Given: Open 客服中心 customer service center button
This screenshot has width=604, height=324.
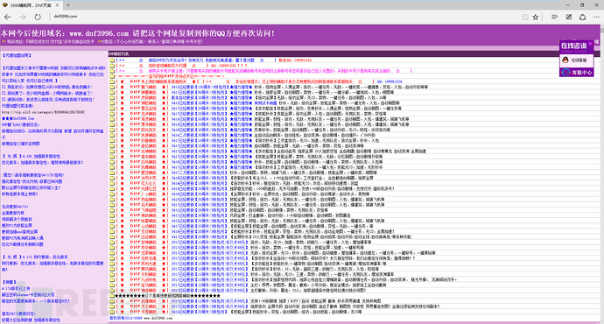Looking at the screenshot, I should coord(576,72).
